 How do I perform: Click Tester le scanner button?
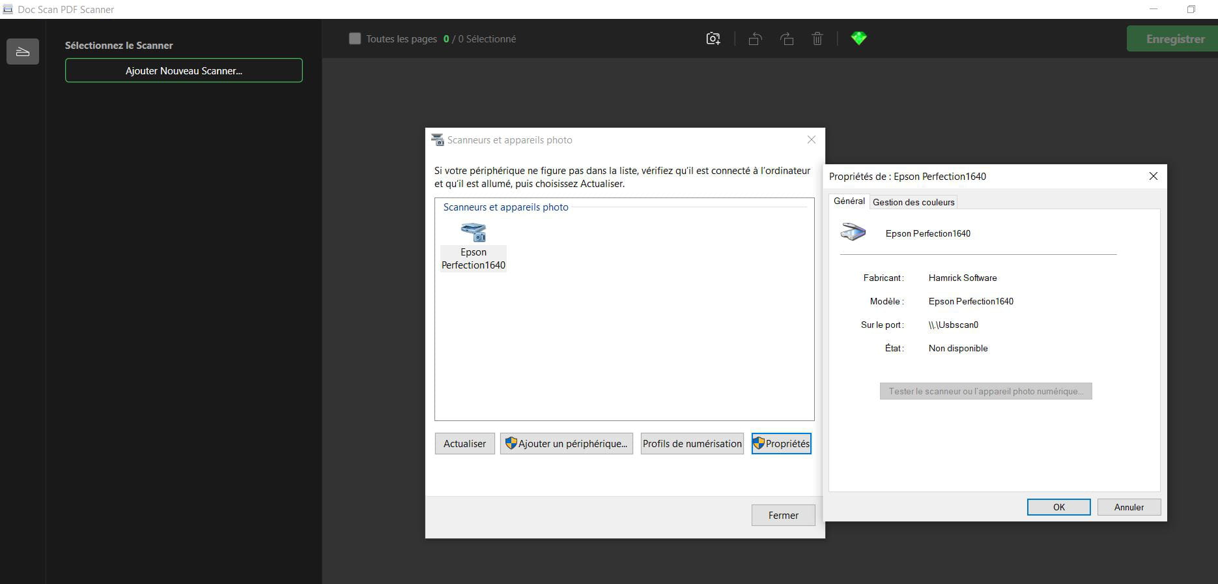985,391
